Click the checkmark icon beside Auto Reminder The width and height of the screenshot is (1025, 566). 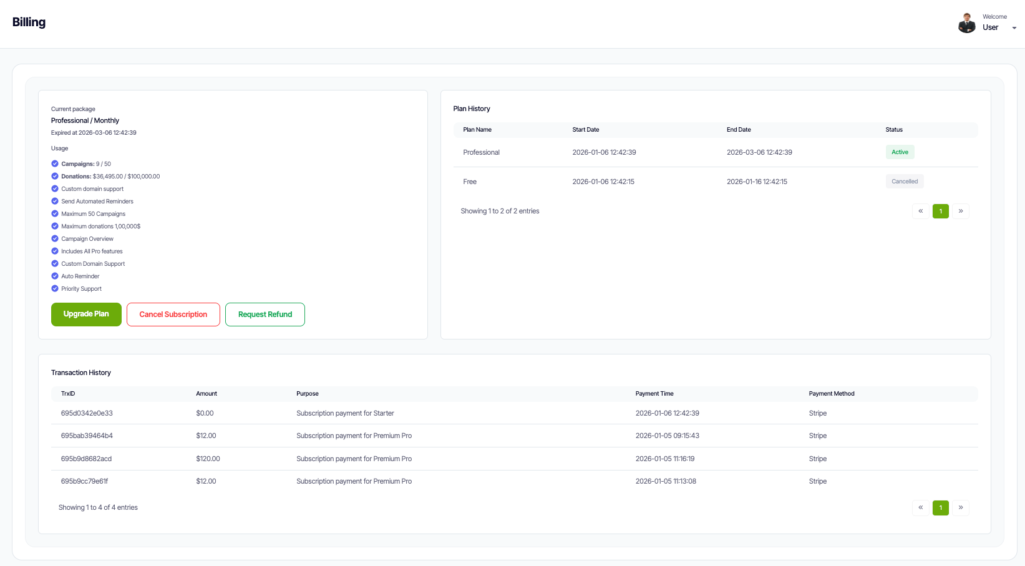[54, 276]
